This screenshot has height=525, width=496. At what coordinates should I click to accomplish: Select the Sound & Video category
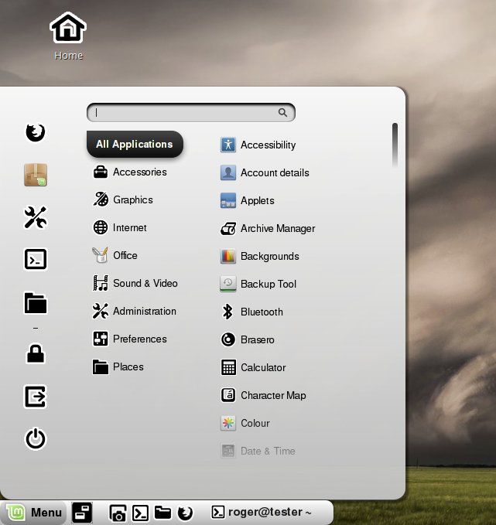click(135, 283)
